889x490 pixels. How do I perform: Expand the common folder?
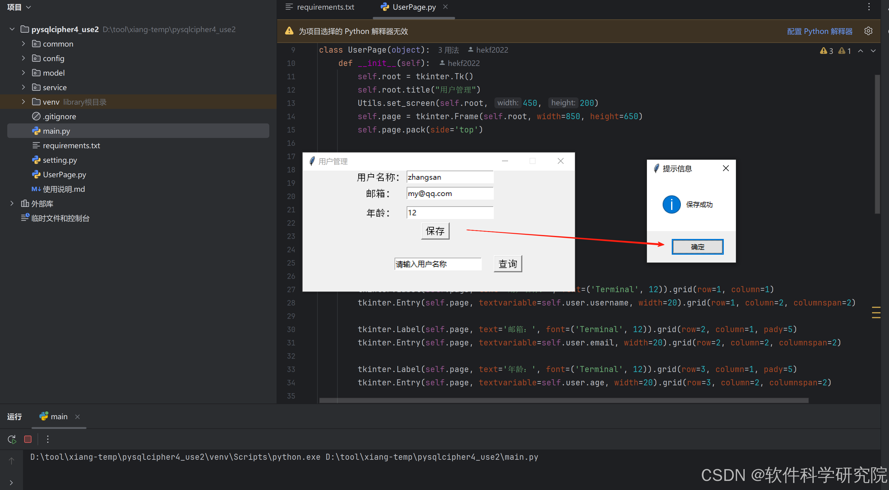click(23, 44)
